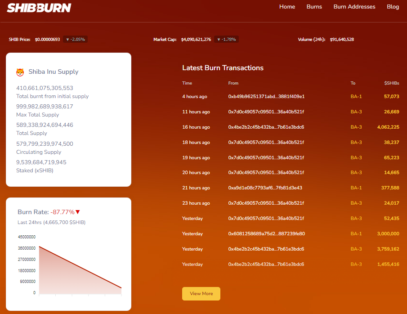Click burn amount 26,669

pos(391,112)
